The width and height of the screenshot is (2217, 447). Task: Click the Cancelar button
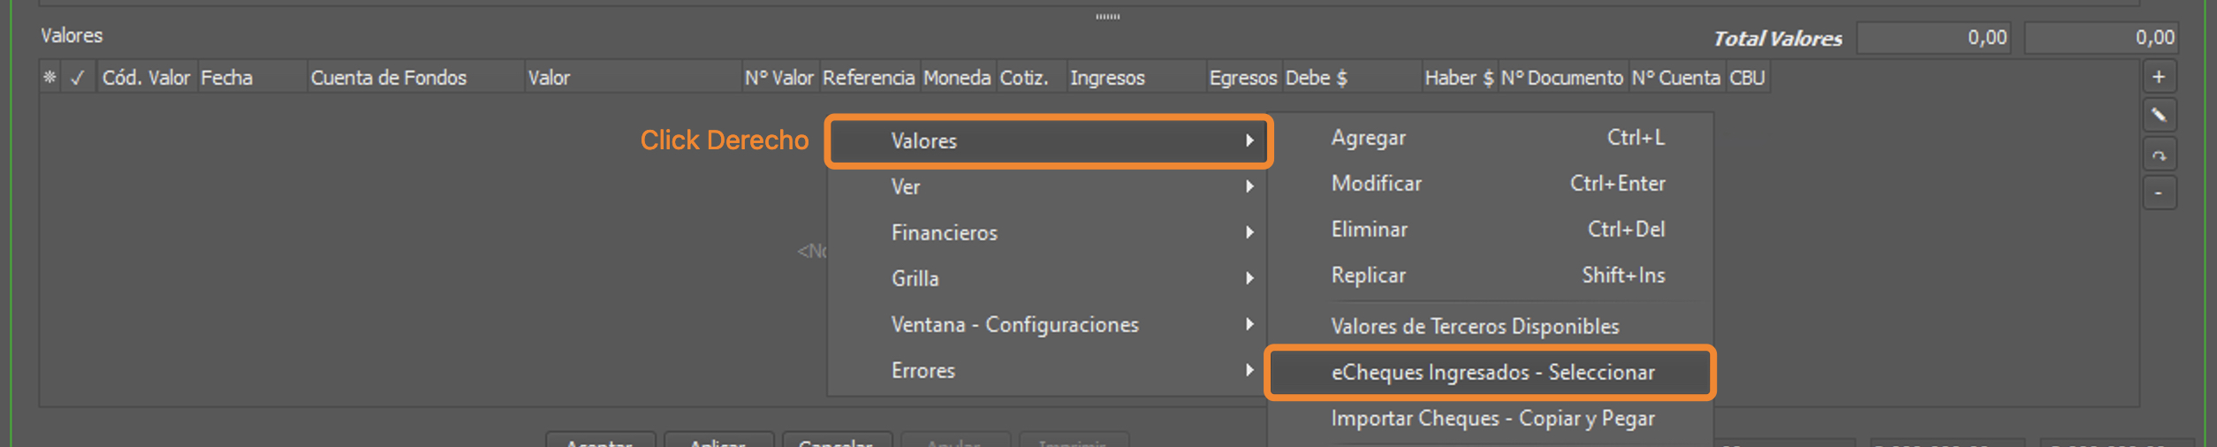point(836,440)
